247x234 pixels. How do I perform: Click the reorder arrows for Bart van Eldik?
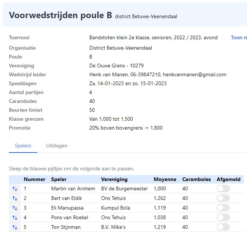pos(15,198)
